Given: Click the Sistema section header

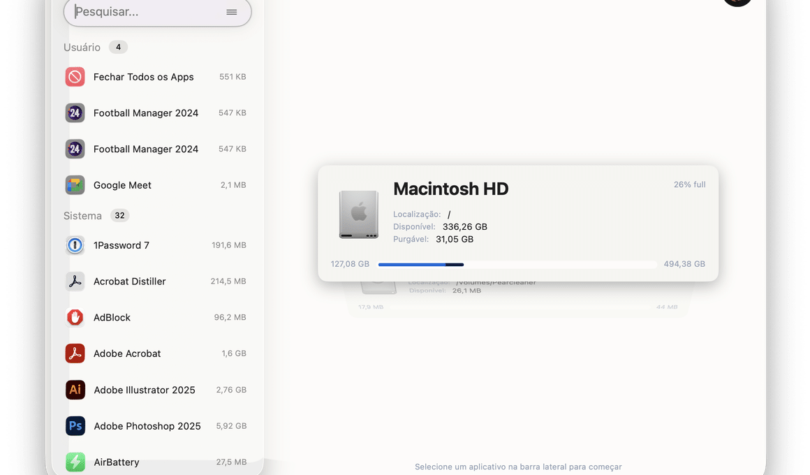Looking at the screenshot, I should click(82, 216).
